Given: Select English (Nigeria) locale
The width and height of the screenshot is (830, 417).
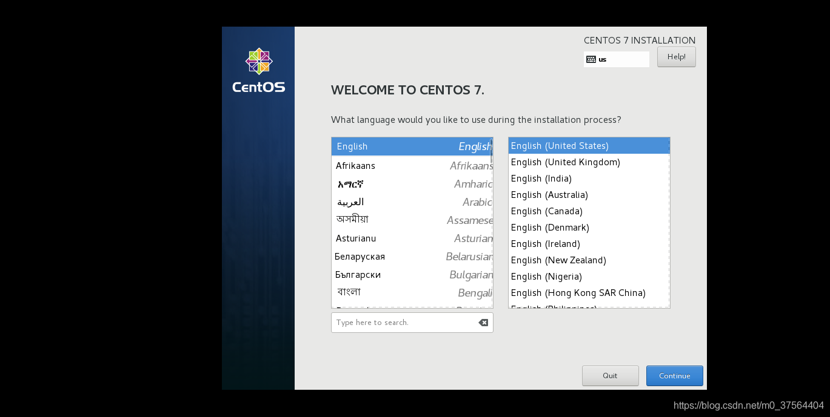Looking at the screenshot, I should tap(589, 277).
